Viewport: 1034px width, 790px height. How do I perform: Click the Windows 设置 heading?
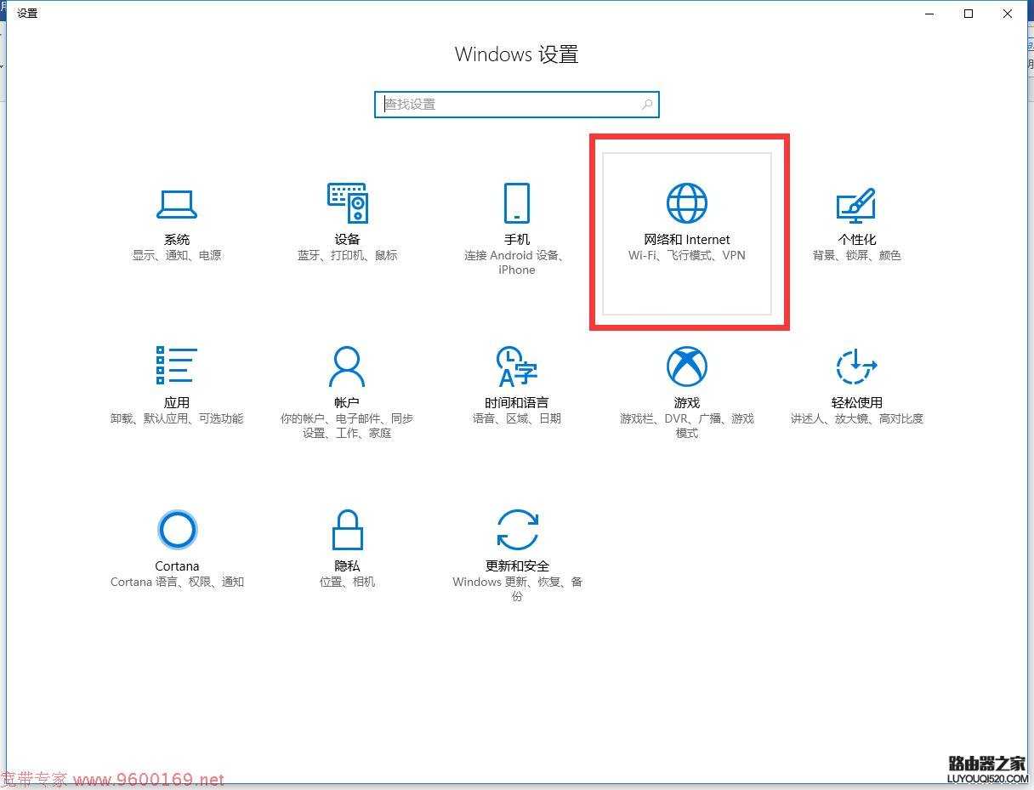pos(516,54)
